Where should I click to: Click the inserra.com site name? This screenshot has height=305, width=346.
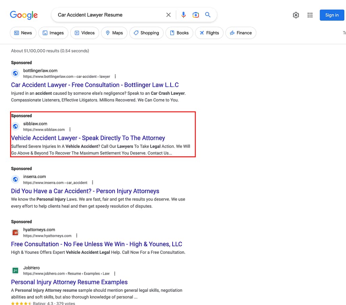34,176
